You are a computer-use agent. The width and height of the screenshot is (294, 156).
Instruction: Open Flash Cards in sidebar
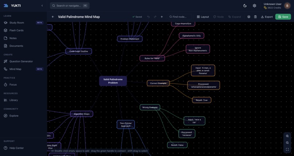click(x=23, y=30)
